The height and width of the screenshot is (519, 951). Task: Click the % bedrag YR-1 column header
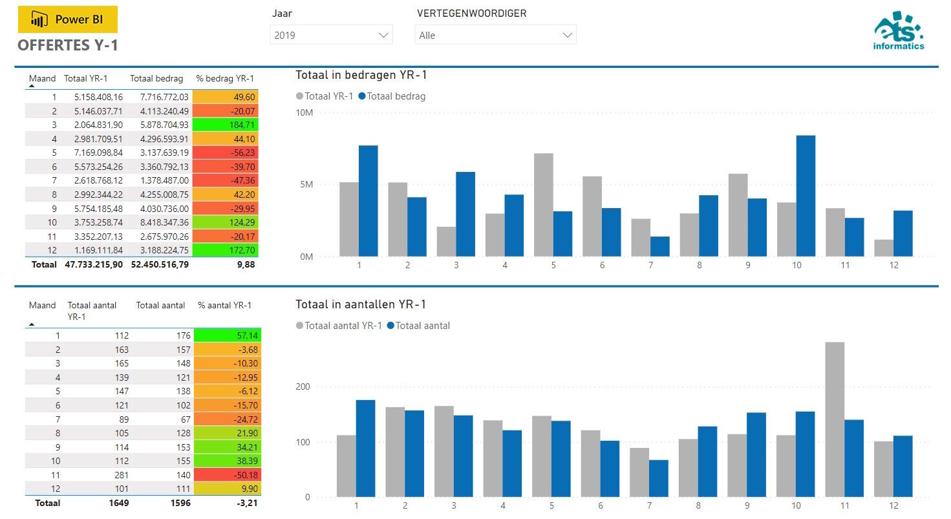click(224, 78)
